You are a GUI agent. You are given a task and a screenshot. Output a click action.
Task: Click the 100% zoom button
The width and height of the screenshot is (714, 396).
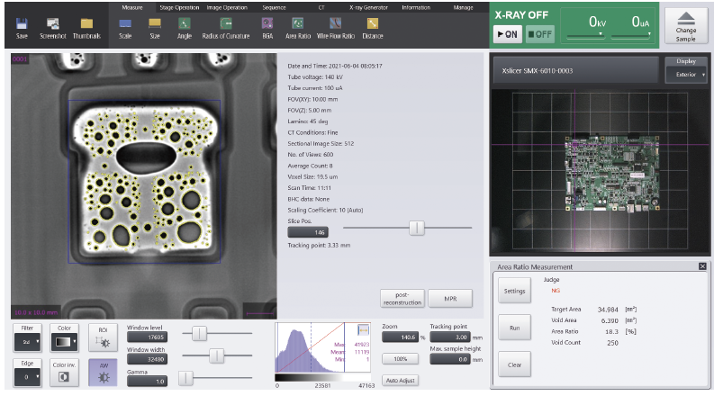(x=401, y=359)
